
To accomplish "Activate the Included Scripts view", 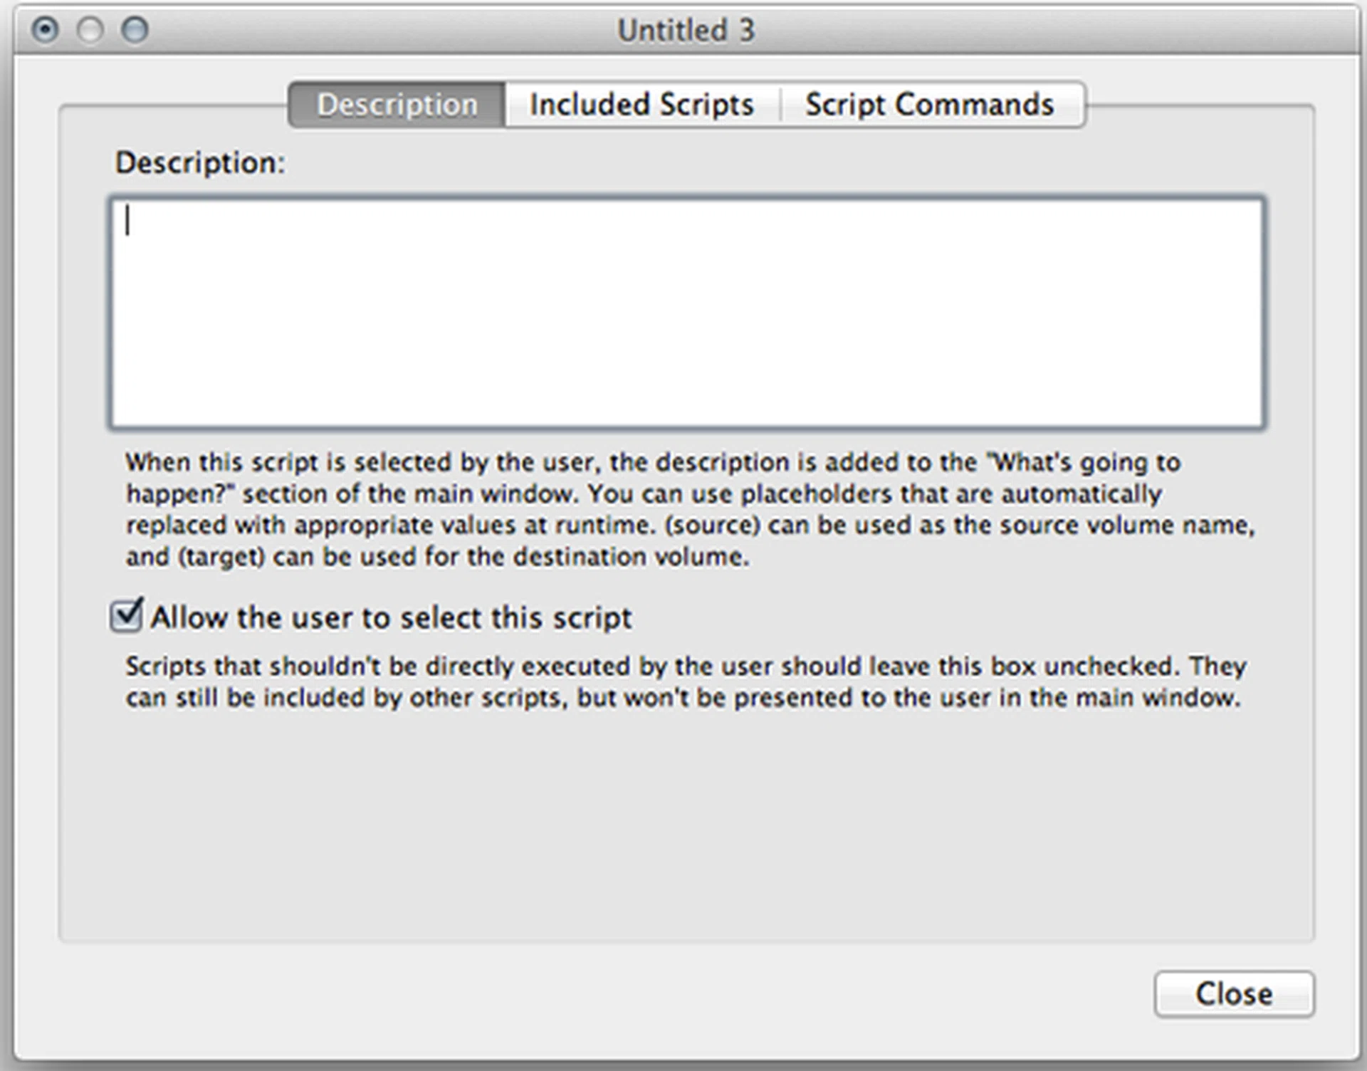I will pyautogui.click(x=641, y=104).
